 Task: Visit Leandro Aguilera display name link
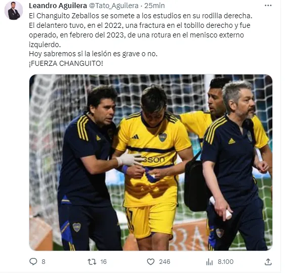pos(58,6)
